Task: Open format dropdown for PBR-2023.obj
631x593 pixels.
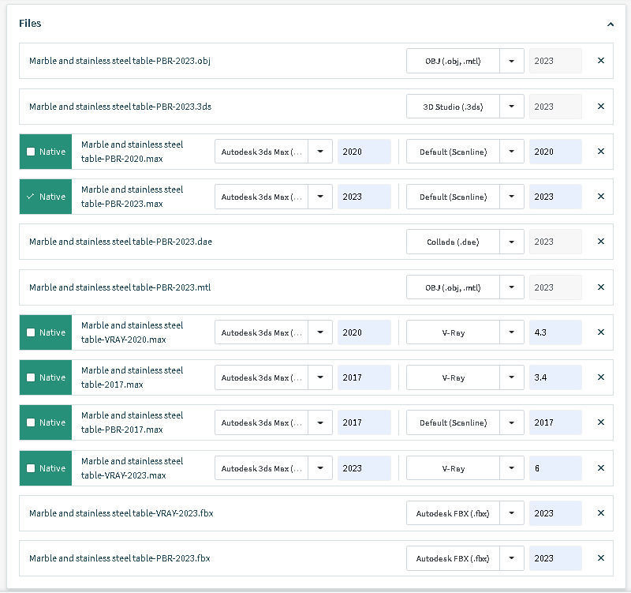Action: click(x=512, y=61)
